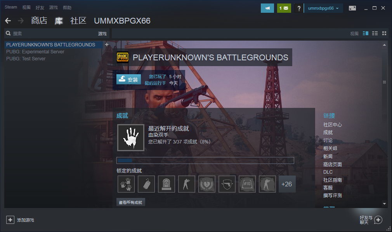Click the PUBG game logo icon
The height and width of the screenshot is (232, 392).
123,57
